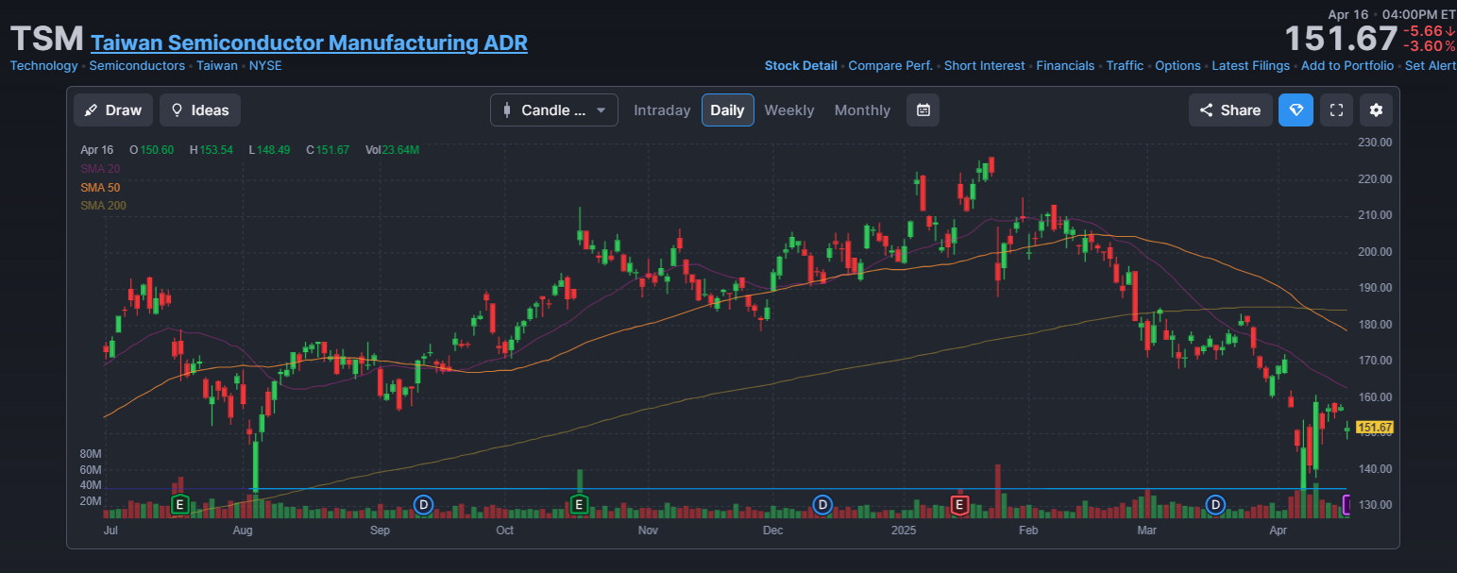Image resolution: width=1457 pixels, height=573 pixels.
Task: Click the SMA 200 overlay label
Action: pos(103,205)
